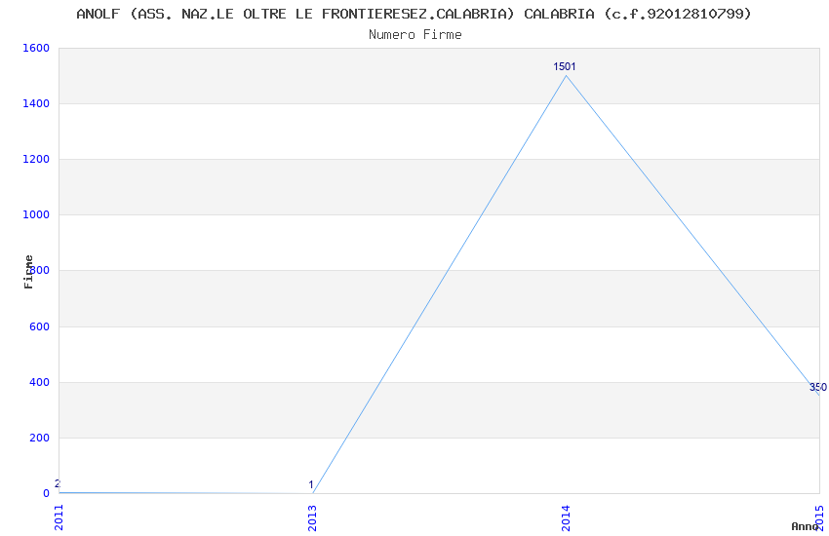
Task: Click the 1600 y-axis value
Action: coord(36,48)
